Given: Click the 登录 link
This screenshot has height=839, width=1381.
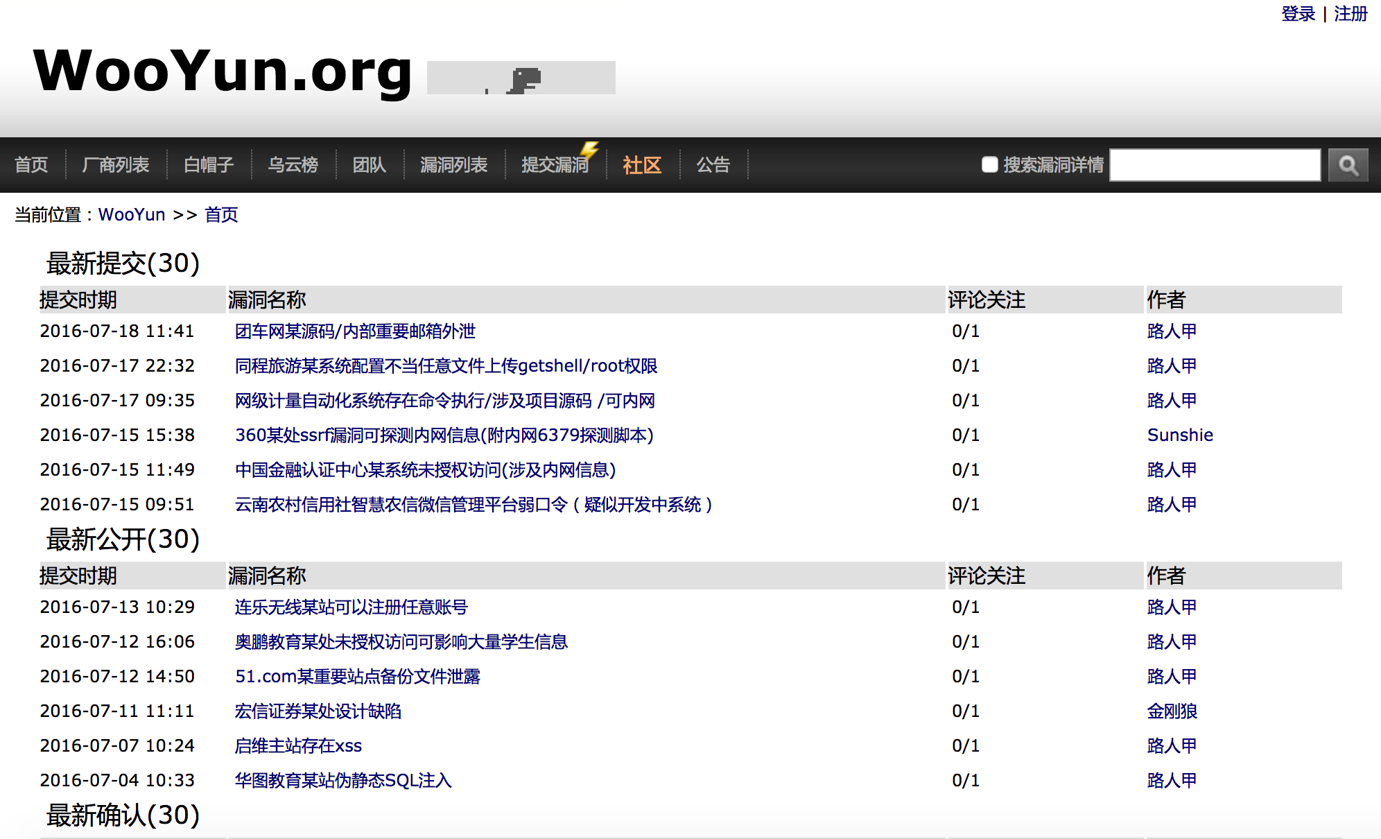Looking at the screenshot, I should 1298,14.
